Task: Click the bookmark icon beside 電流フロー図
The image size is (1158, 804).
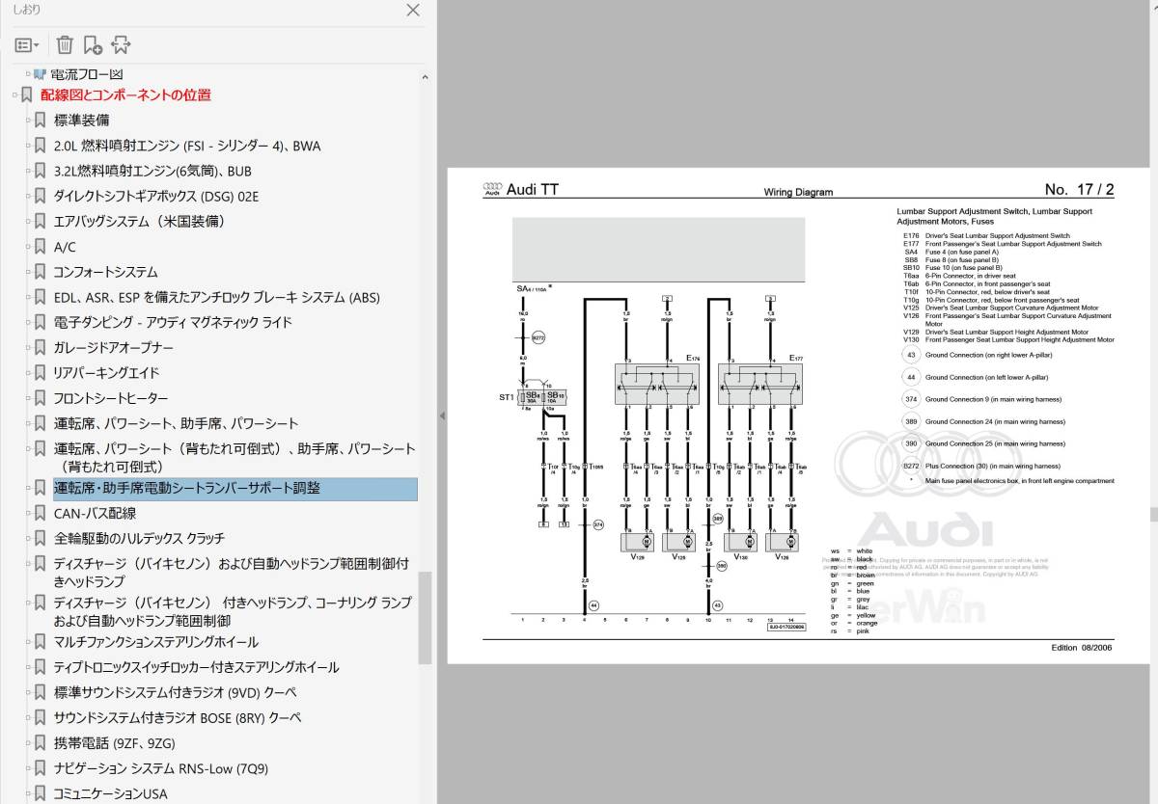Action: [40, 74]
